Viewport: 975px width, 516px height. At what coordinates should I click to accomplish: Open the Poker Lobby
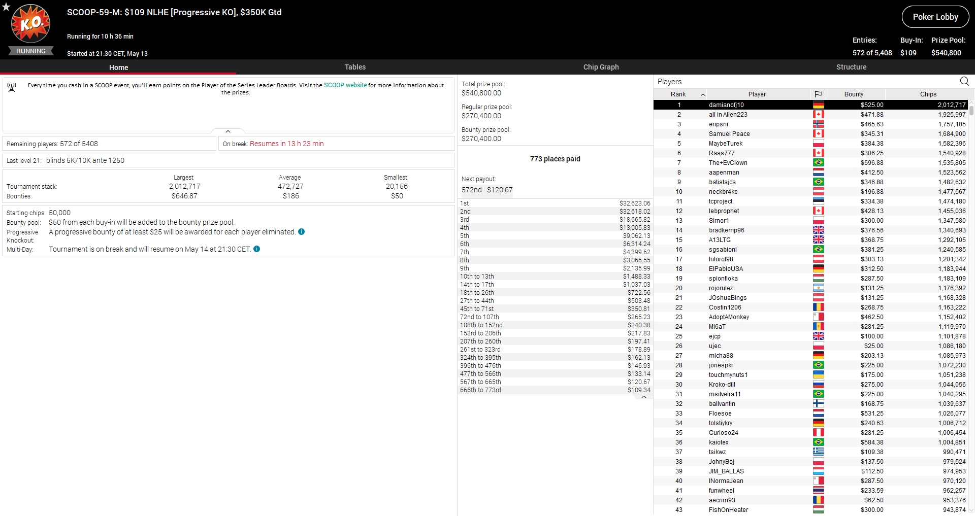tap(935, 17)
